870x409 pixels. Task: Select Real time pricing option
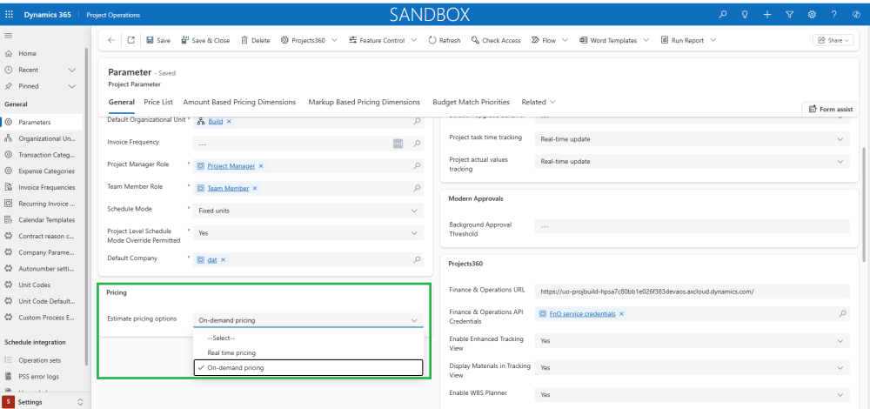tap(231, 352)
